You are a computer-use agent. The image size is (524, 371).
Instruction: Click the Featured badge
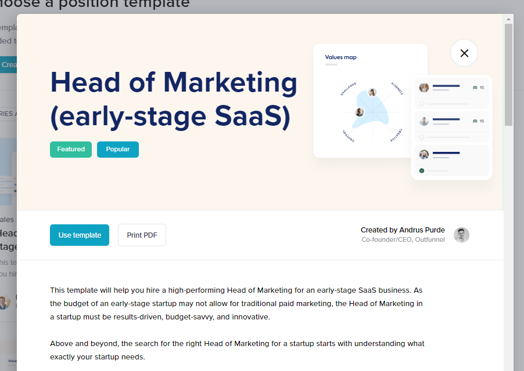tap(71, 149)
